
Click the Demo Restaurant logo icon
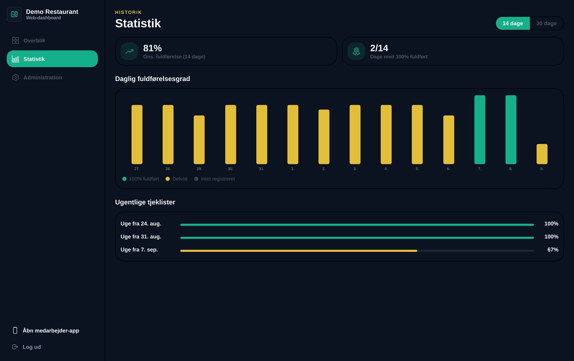pos(14,14)
